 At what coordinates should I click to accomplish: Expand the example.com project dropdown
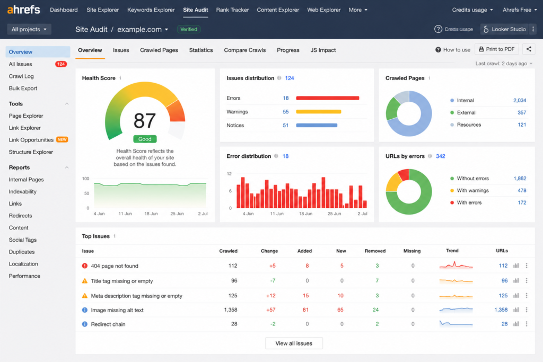click(143, 30)
